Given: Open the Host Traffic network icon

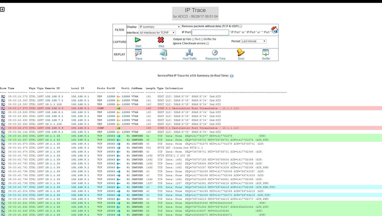Looking at the screenshot, I should (189, 53).
